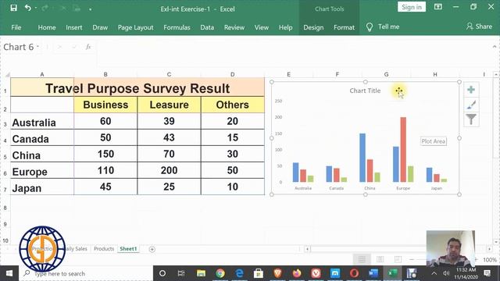Click the Others header cell
The width and height of the screenshot is (500, 281).
(233, 105)
